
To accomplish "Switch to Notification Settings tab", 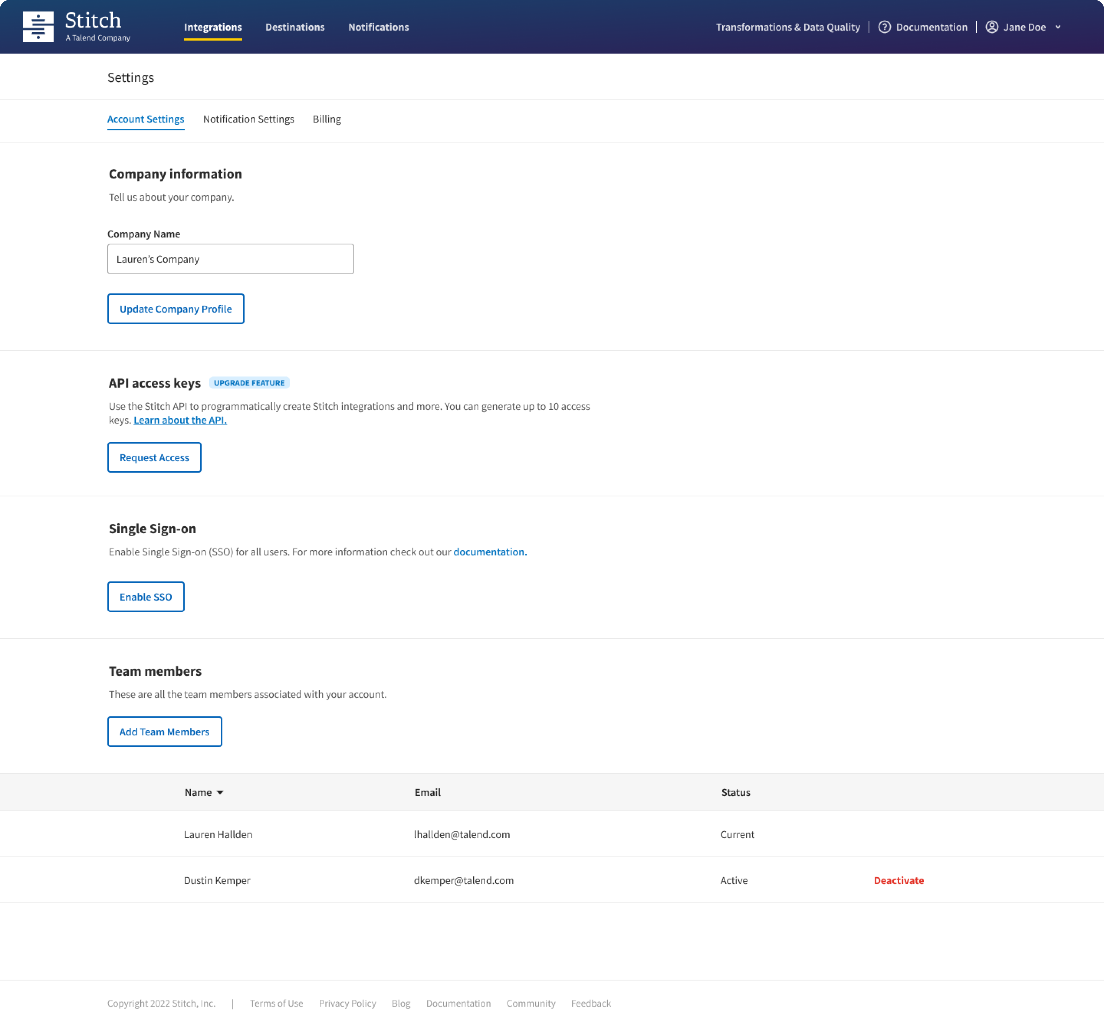I will tap(248, 119).
